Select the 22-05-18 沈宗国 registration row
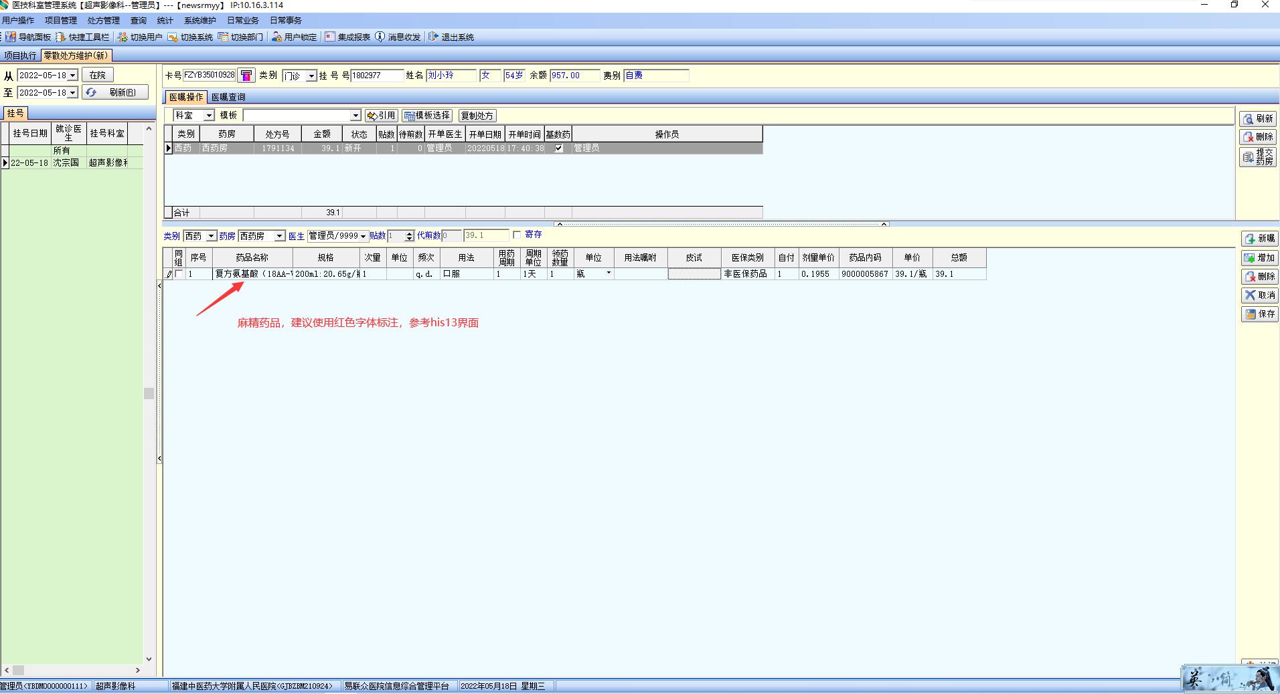The height and width of the screenshot is (694, 1280). (72, 163)
